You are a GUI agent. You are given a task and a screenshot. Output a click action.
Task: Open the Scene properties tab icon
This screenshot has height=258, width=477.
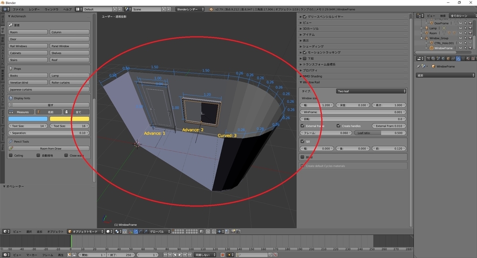pyautogui.click(x=438, y=59)
